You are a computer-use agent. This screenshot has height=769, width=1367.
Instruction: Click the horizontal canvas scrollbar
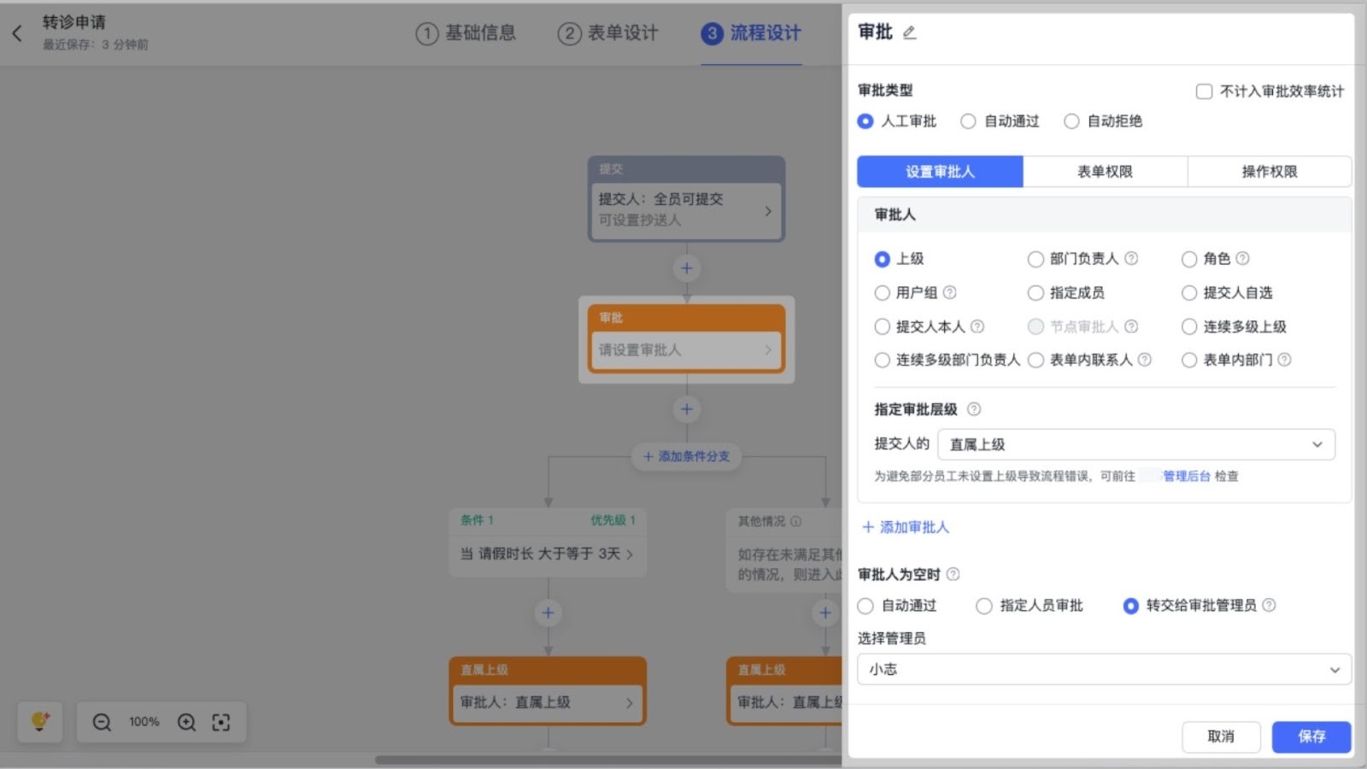[608, 760]
